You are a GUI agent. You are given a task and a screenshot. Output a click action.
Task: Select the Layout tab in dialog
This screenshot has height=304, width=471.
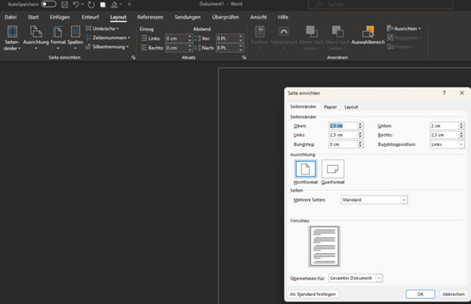coord(350,107)
